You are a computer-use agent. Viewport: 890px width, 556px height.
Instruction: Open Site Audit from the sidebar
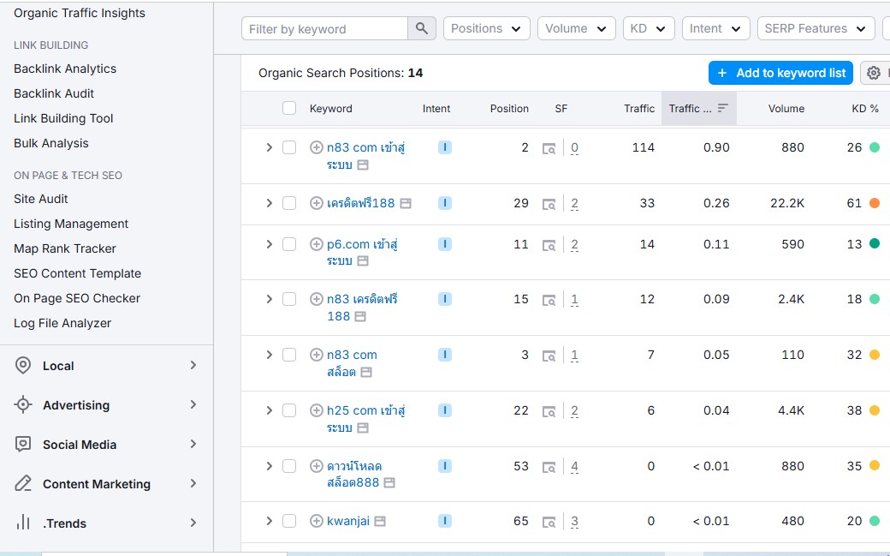click(x=41, y=199)
